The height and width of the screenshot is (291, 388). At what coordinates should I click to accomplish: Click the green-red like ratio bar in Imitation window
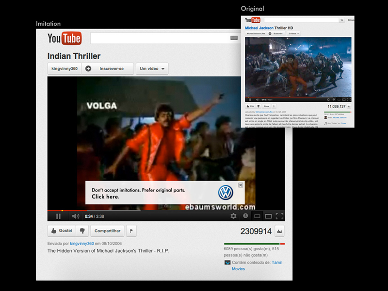254,244
